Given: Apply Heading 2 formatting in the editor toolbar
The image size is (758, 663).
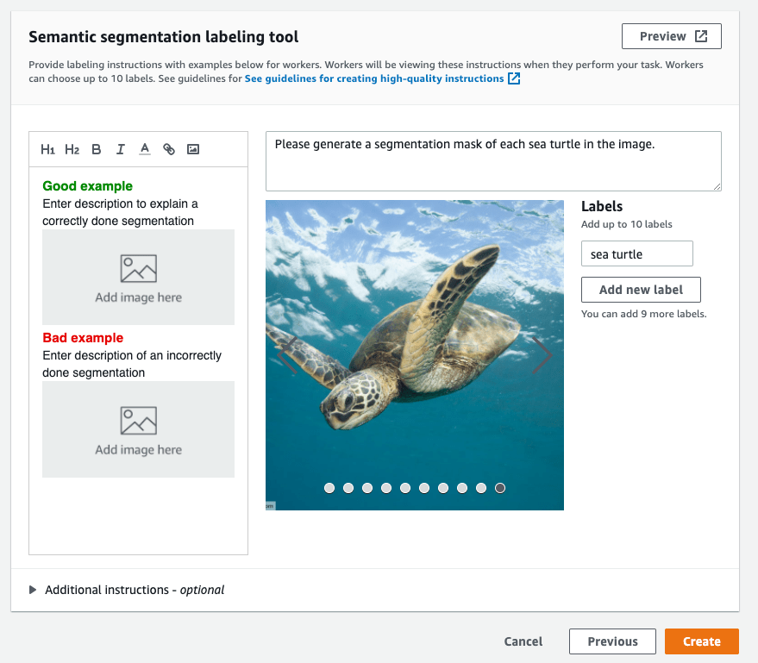Looking at the screenshot, I should point(72,149).
